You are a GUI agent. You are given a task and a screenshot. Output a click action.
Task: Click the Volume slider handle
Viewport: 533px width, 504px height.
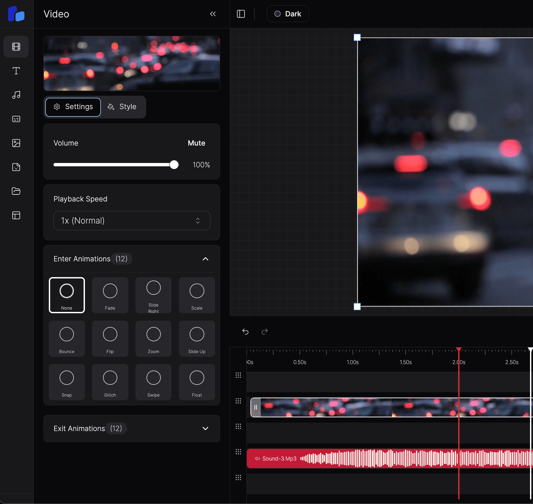pyautogui.click(x=174, y=165)
